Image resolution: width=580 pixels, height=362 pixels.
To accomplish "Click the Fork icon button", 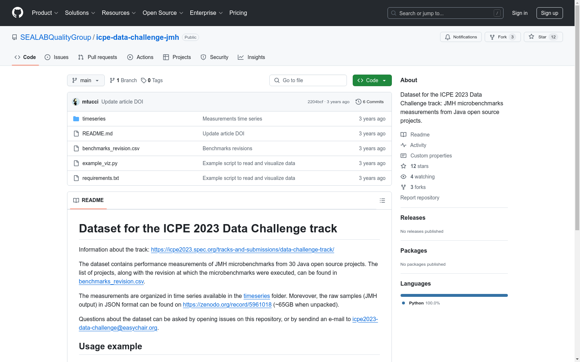I will pos(492,37).
